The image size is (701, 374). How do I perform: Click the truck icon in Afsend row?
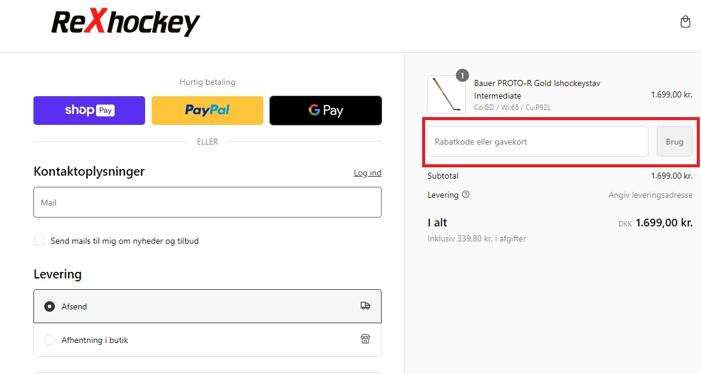pyautogui.click(x=365, y=305)
